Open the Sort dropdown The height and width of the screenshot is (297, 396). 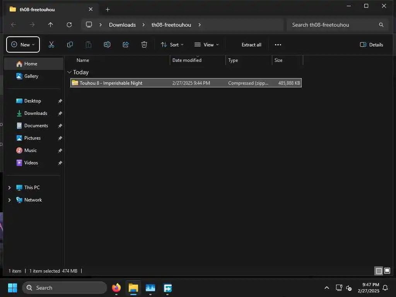click(x=172, y=45)
